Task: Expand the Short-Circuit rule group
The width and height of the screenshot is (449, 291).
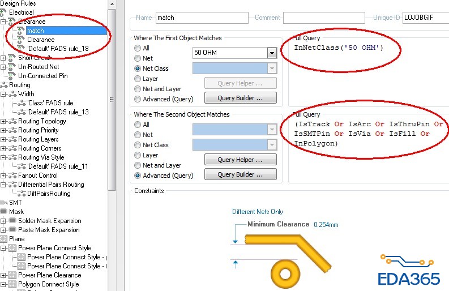Action: coord(3,58)
